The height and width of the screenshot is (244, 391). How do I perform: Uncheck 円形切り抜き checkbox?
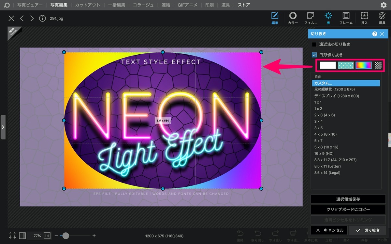[x=314, y=55]
